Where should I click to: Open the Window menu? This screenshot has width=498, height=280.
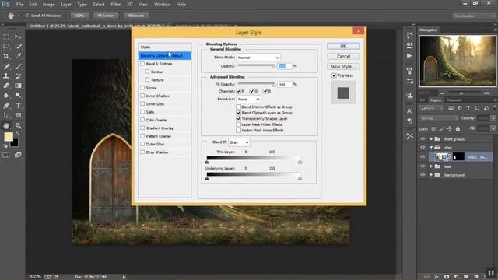point(162,5)
